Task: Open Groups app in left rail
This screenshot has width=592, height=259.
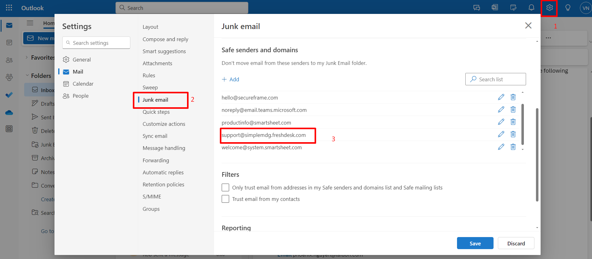Action: pos(9,77)
